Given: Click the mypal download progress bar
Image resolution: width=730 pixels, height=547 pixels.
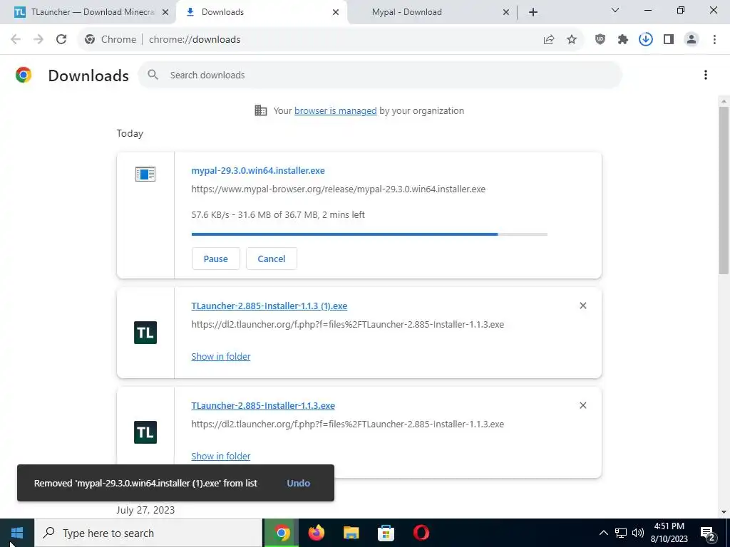Looking at the screenshot, I should tap(369, 234).
